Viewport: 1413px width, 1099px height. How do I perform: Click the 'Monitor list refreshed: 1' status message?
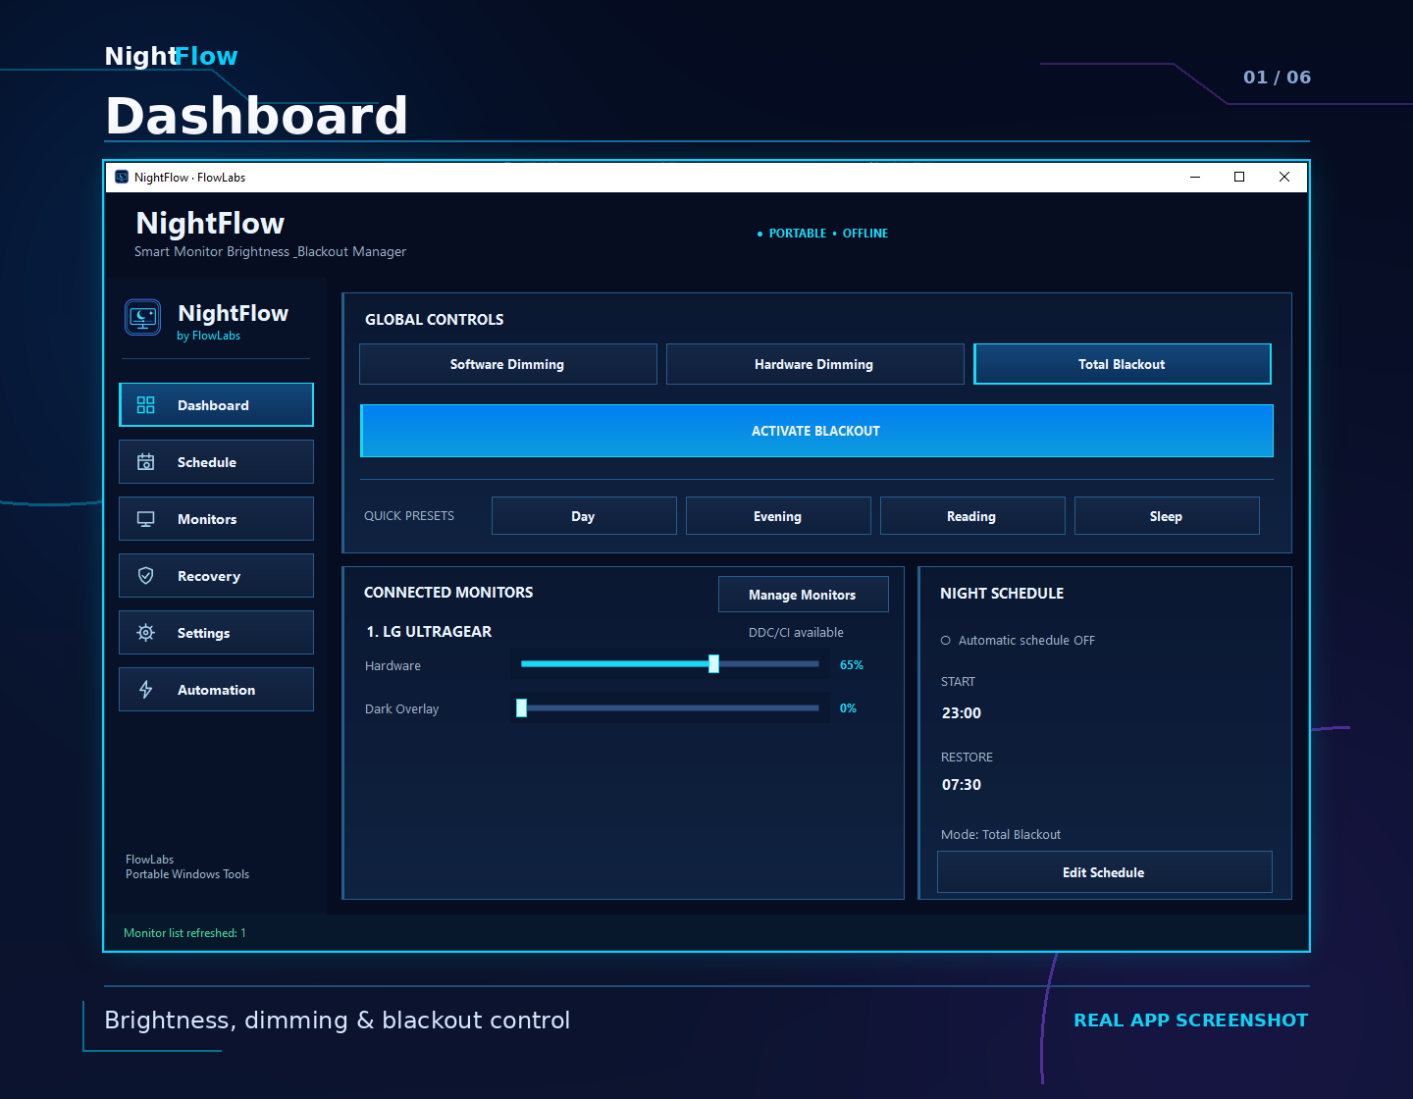pos(184,933)
